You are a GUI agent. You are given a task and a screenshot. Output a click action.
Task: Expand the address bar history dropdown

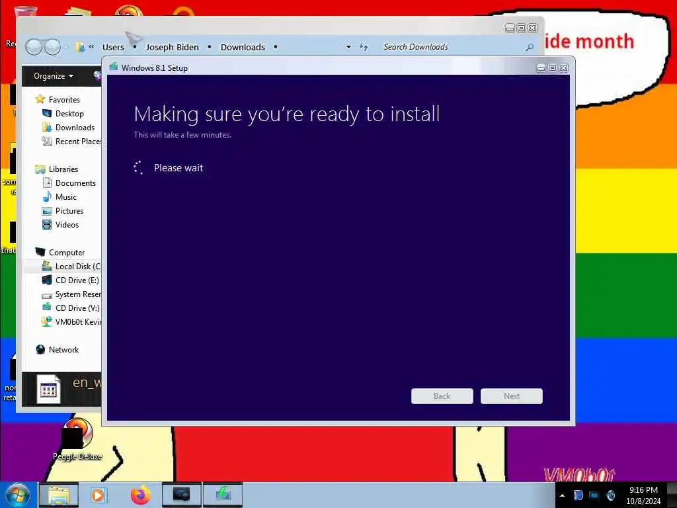(348, 47)
